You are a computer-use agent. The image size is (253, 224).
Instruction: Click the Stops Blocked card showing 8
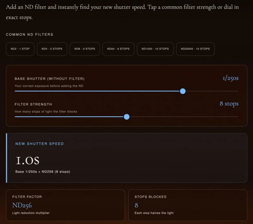pyautogui.click(x=188, y=205)
